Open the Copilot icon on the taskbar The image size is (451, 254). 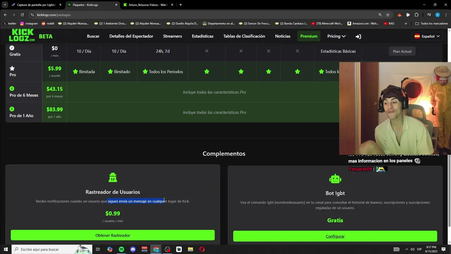coord(110,249)
